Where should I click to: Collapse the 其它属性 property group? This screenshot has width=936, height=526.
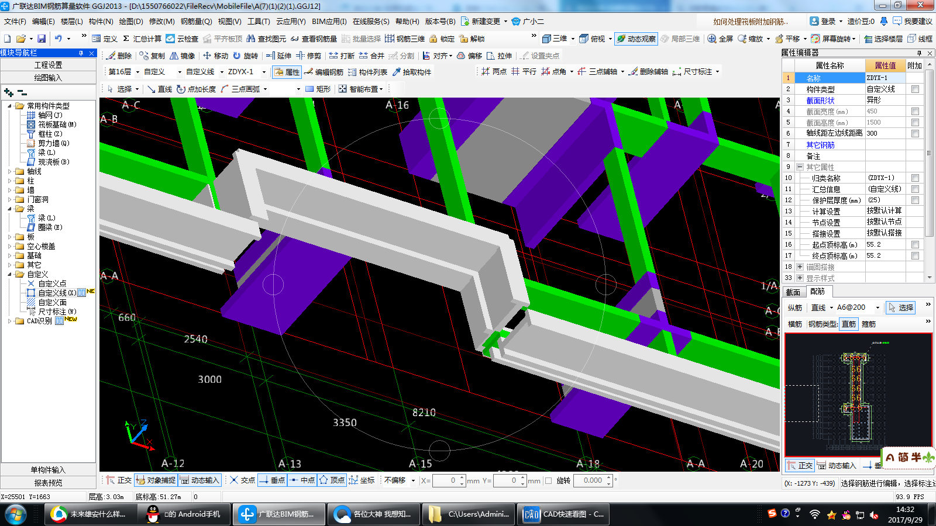[800, 167]
